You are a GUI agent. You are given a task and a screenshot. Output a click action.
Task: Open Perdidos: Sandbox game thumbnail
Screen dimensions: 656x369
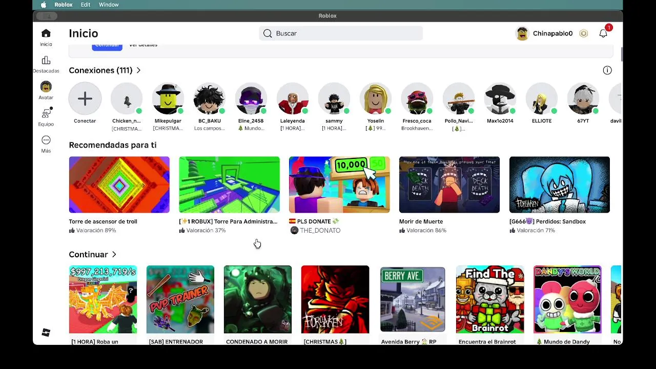click(x=560, y=184)
